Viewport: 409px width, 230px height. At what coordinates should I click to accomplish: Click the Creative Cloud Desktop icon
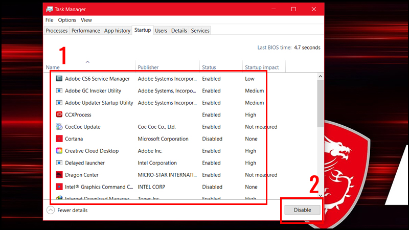tap(59, 151)
